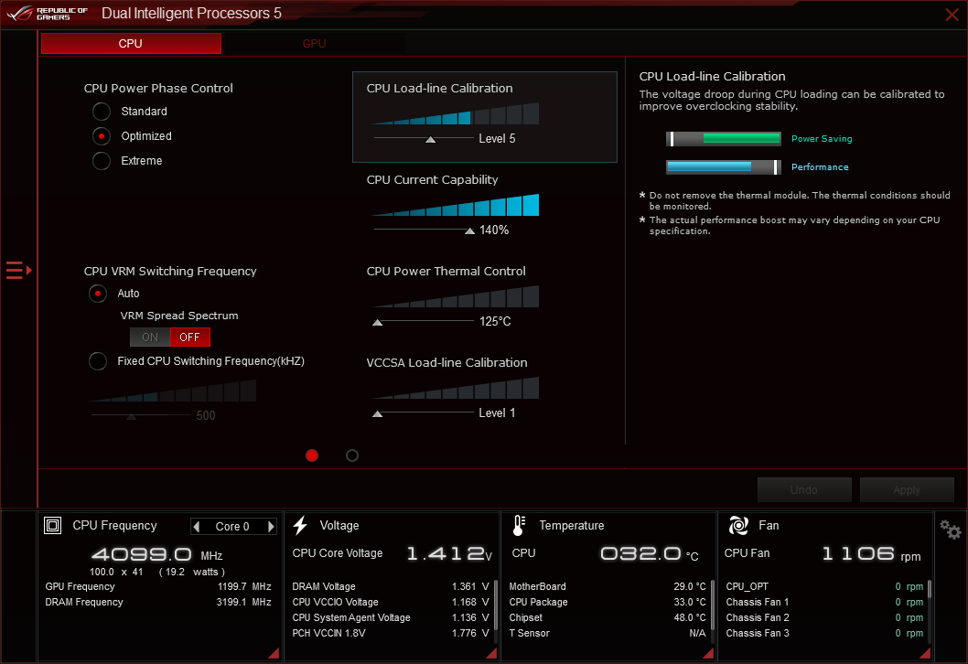The image size is (968, 664).
Task: Select Standard CPU power phase control
Action: pos(102,112)
